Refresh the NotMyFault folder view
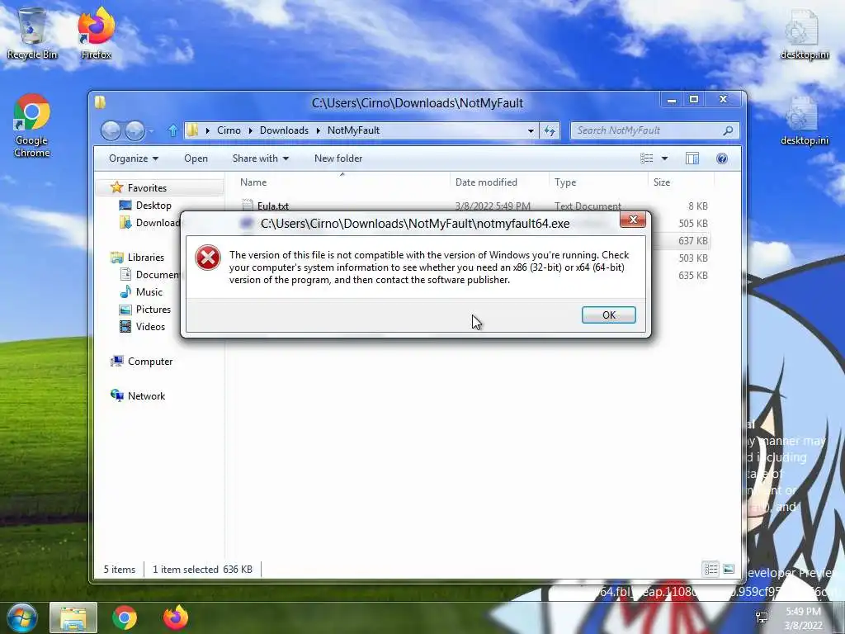 tap(549, 130)
